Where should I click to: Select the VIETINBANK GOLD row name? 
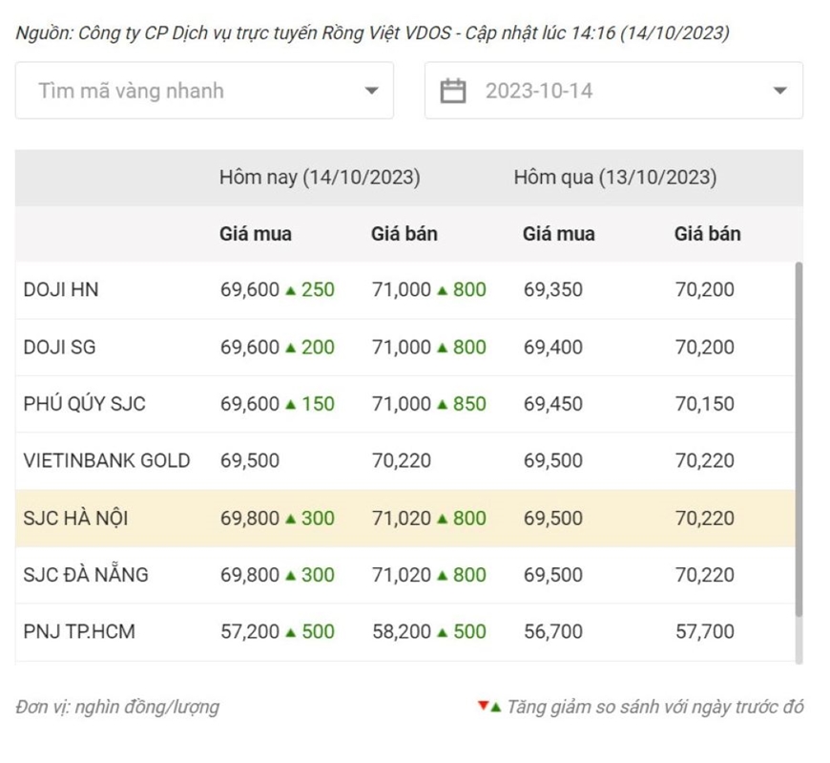pos(107,460)
